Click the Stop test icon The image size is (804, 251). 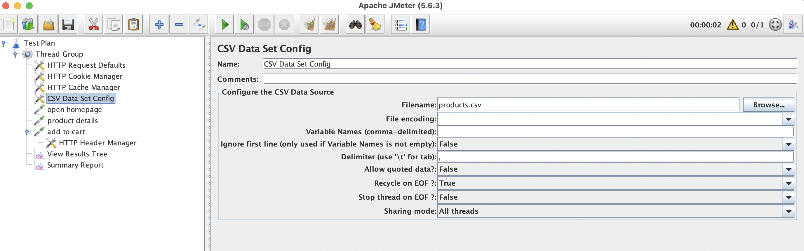click(264, 24)
